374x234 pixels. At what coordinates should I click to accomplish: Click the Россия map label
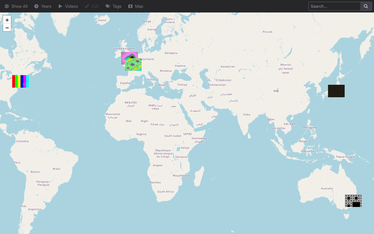268,32
